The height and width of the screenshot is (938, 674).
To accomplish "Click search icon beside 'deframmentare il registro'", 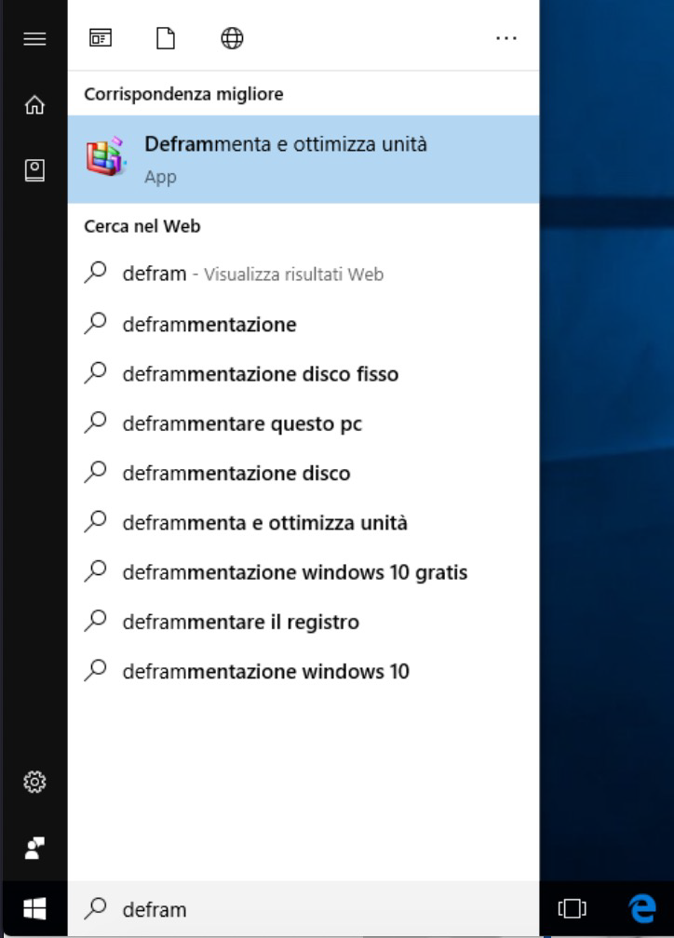I will coord(96,621).
